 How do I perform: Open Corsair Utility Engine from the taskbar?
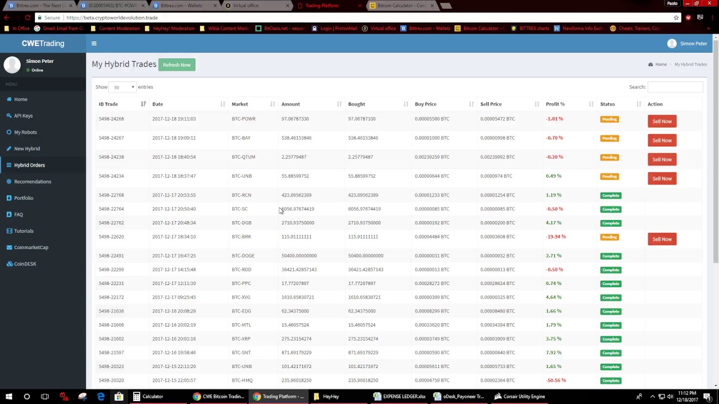pyautogui.click(x=520, y=397)
